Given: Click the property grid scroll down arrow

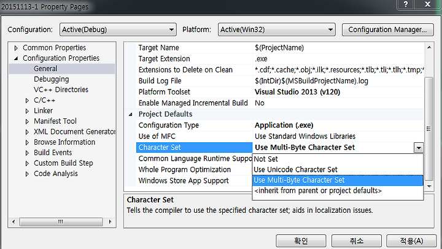Looking at the screenshot, I should coord(429,186).
